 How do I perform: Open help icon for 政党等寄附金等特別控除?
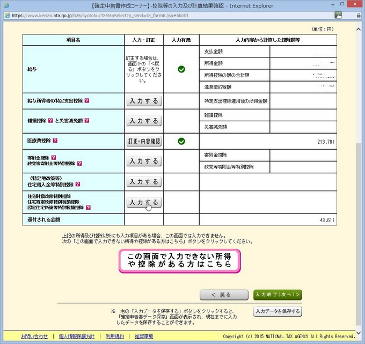81,164
